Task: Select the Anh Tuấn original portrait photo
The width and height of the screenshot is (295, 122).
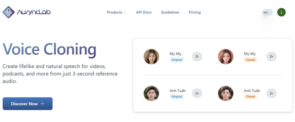Action: [x=151, y=93]
